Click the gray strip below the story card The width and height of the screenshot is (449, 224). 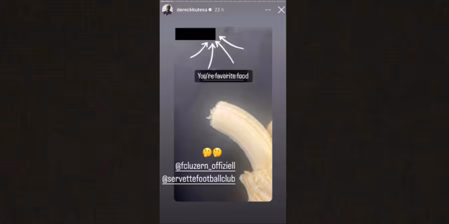point(223,213)
